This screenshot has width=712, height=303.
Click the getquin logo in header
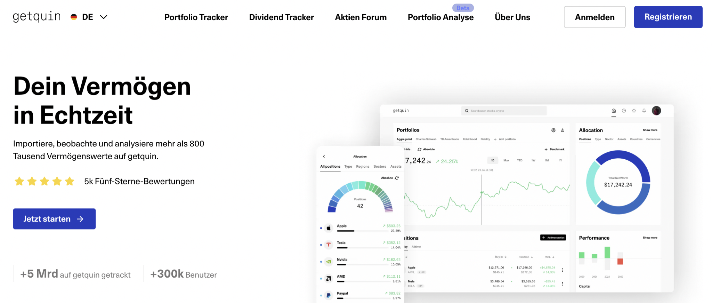(x=37, y=17)
